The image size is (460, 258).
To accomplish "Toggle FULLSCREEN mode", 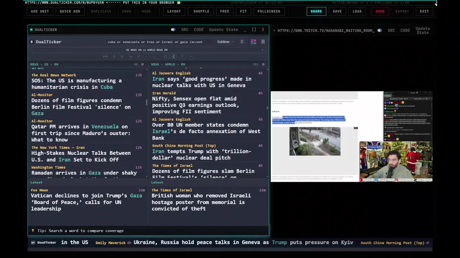I will (269, 11).
